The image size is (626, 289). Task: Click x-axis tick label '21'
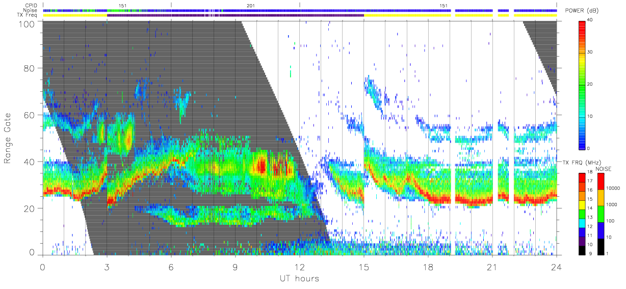pyautogui.click(x=492, y=267)
